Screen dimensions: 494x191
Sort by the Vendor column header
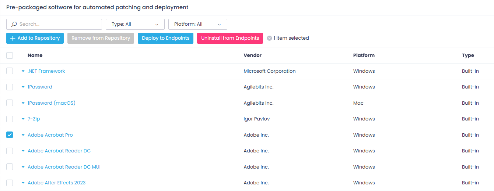[x=253, y=55]
